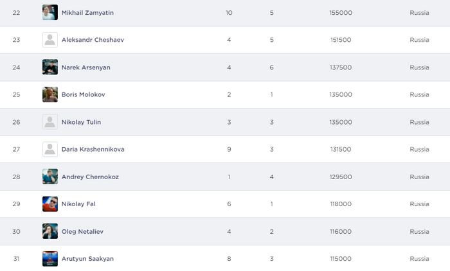Click Mikhail Zamyatin's avatar photo
This screenshot has height=271, width=450.
click(x=50, y=12)
